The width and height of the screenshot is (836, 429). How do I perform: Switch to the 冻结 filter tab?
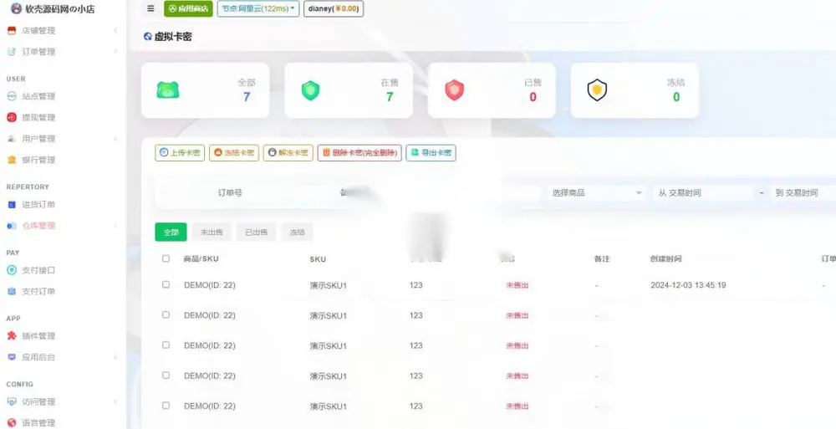(297, 232)
